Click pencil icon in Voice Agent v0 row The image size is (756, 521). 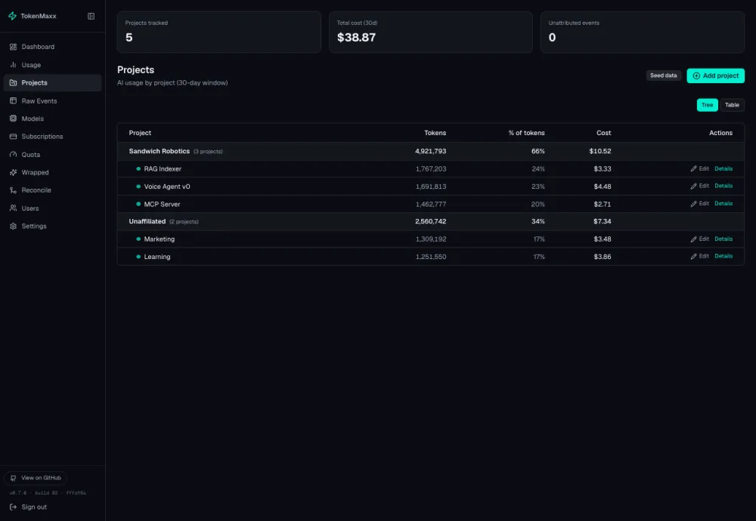(693, 186)
